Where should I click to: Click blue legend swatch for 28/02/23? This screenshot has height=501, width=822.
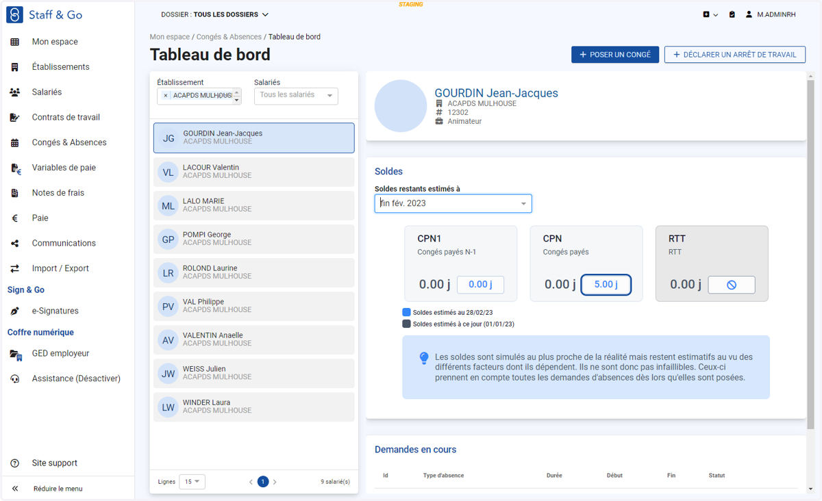pyautogui.click(x=406, y=313)
